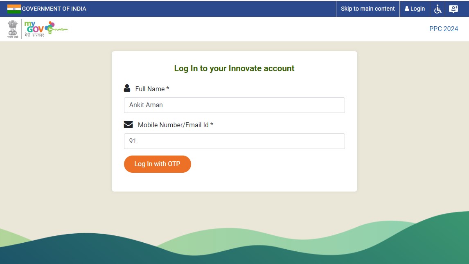Click the Mobile Number/Email Id label
The width and height of the screenshot is (469, 264).
(x=175, y=125)
